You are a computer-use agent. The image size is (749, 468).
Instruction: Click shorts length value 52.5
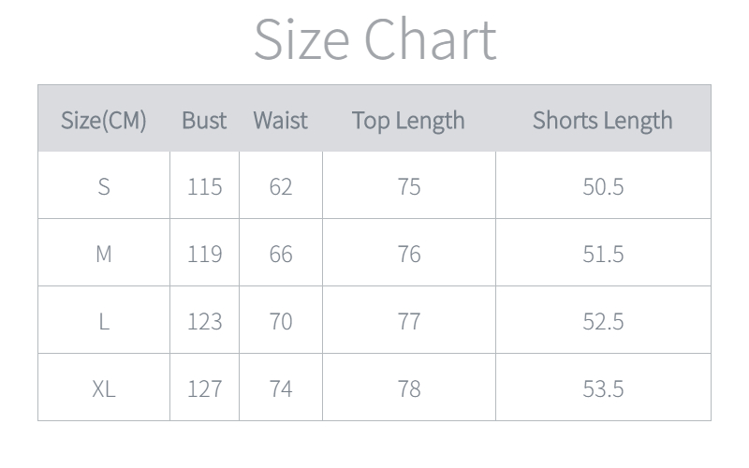[x=603, y=321]
